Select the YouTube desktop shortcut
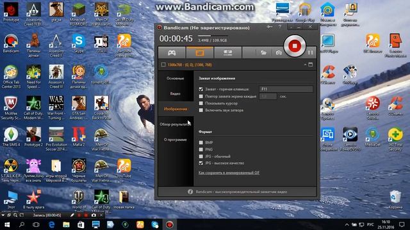This screenshot has height=230, width=410. [124, 169]
